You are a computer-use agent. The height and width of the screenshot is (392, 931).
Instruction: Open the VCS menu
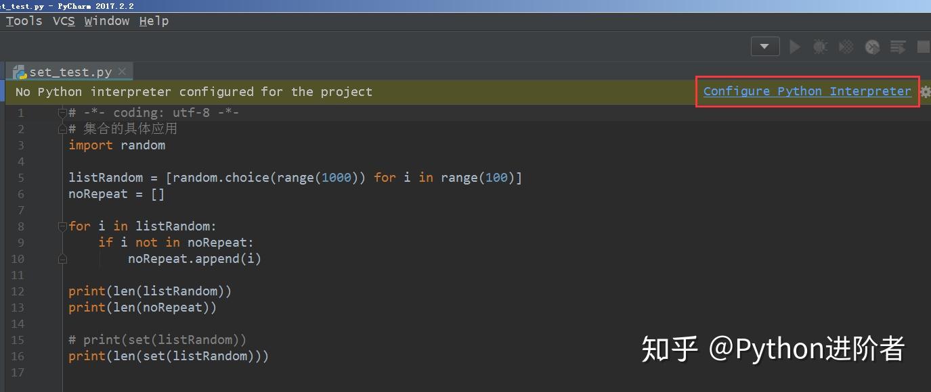[x=64, y=21]
